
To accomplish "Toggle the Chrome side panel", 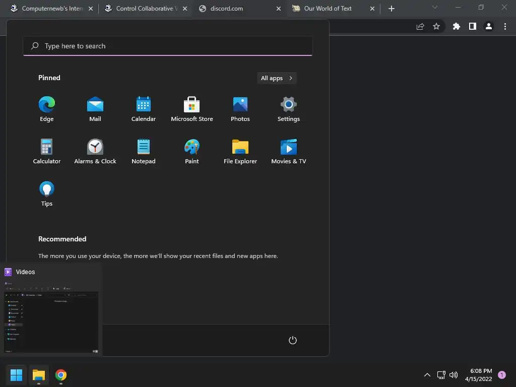I will click(473, 26).
